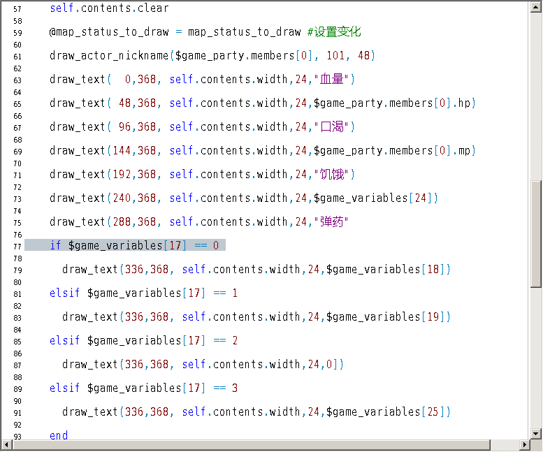Click the highlighted line 'if $game_variables[17] == 0'
Image resolution: width=543 pixels, height=452 pixels.
tap(125, 245)
